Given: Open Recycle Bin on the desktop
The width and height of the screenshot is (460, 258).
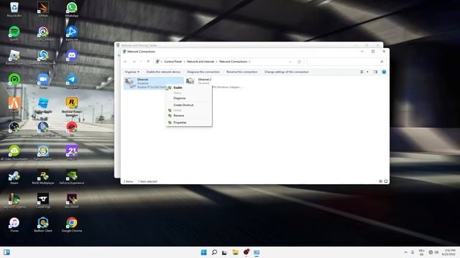Looking at the screenshot, I should tap(14, 9).
